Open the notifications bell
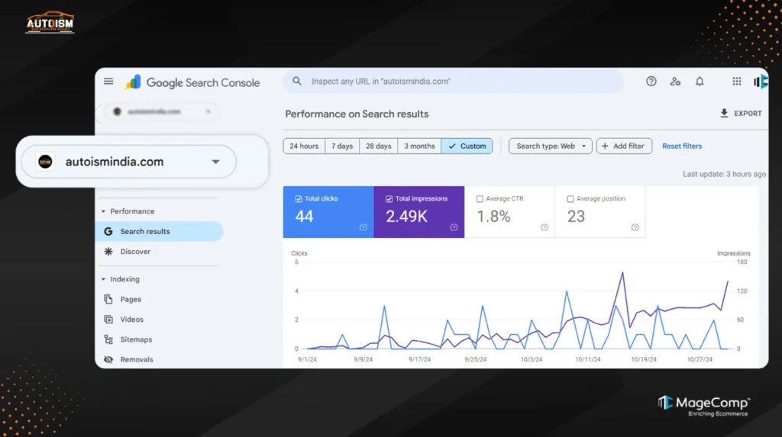 700,82
